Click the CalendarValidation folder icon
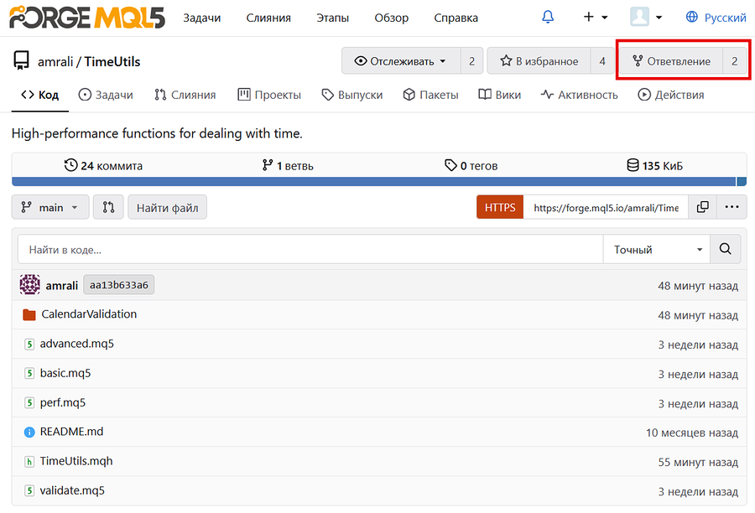 click(29, 314)
